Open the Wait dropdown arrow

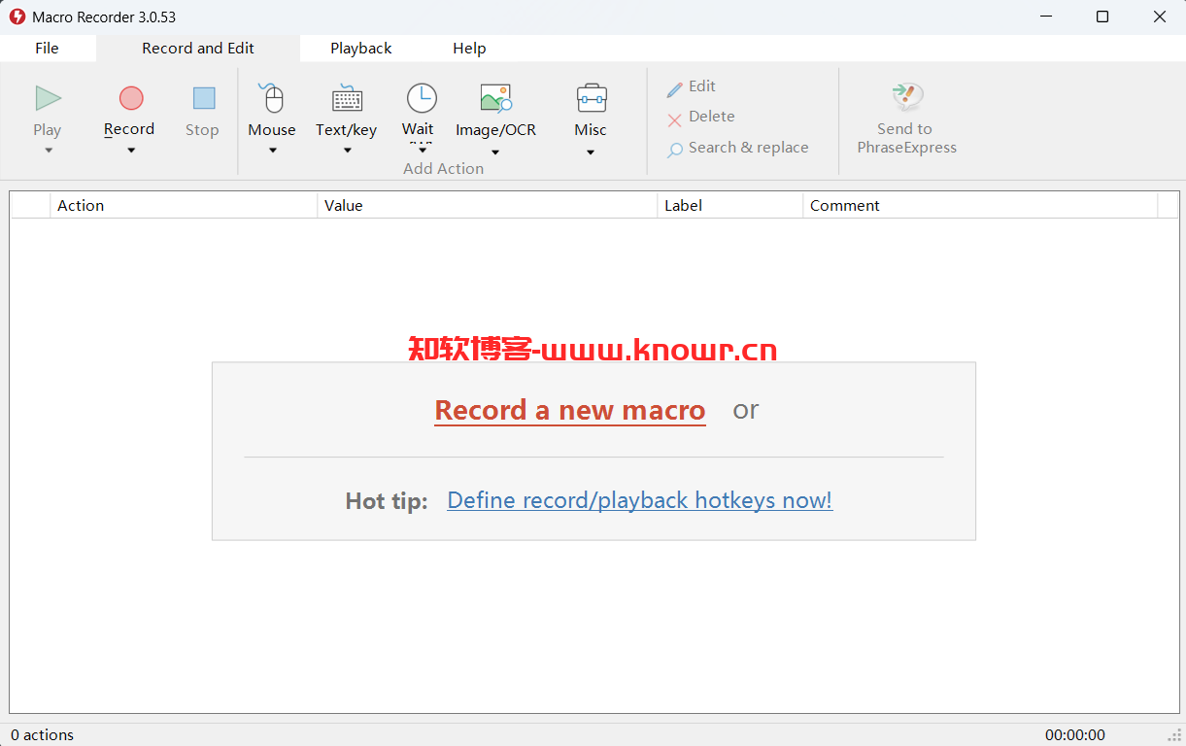coord(422,149)
